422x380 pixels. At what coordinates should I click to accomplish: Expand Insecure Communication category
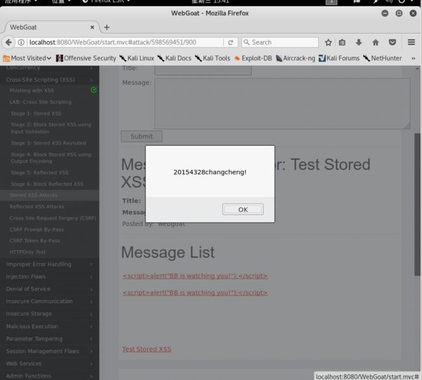click(49, 301)
